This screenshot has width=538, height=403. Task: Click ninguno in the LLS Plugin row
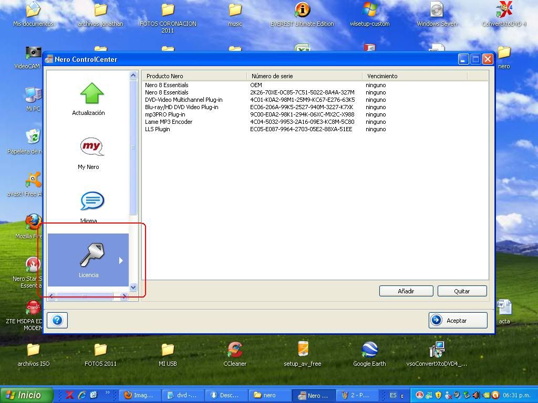coord(376,129)
